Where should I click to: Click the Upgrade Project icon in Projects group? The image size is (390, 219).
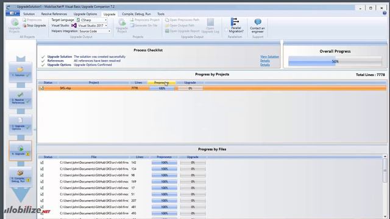122,23
